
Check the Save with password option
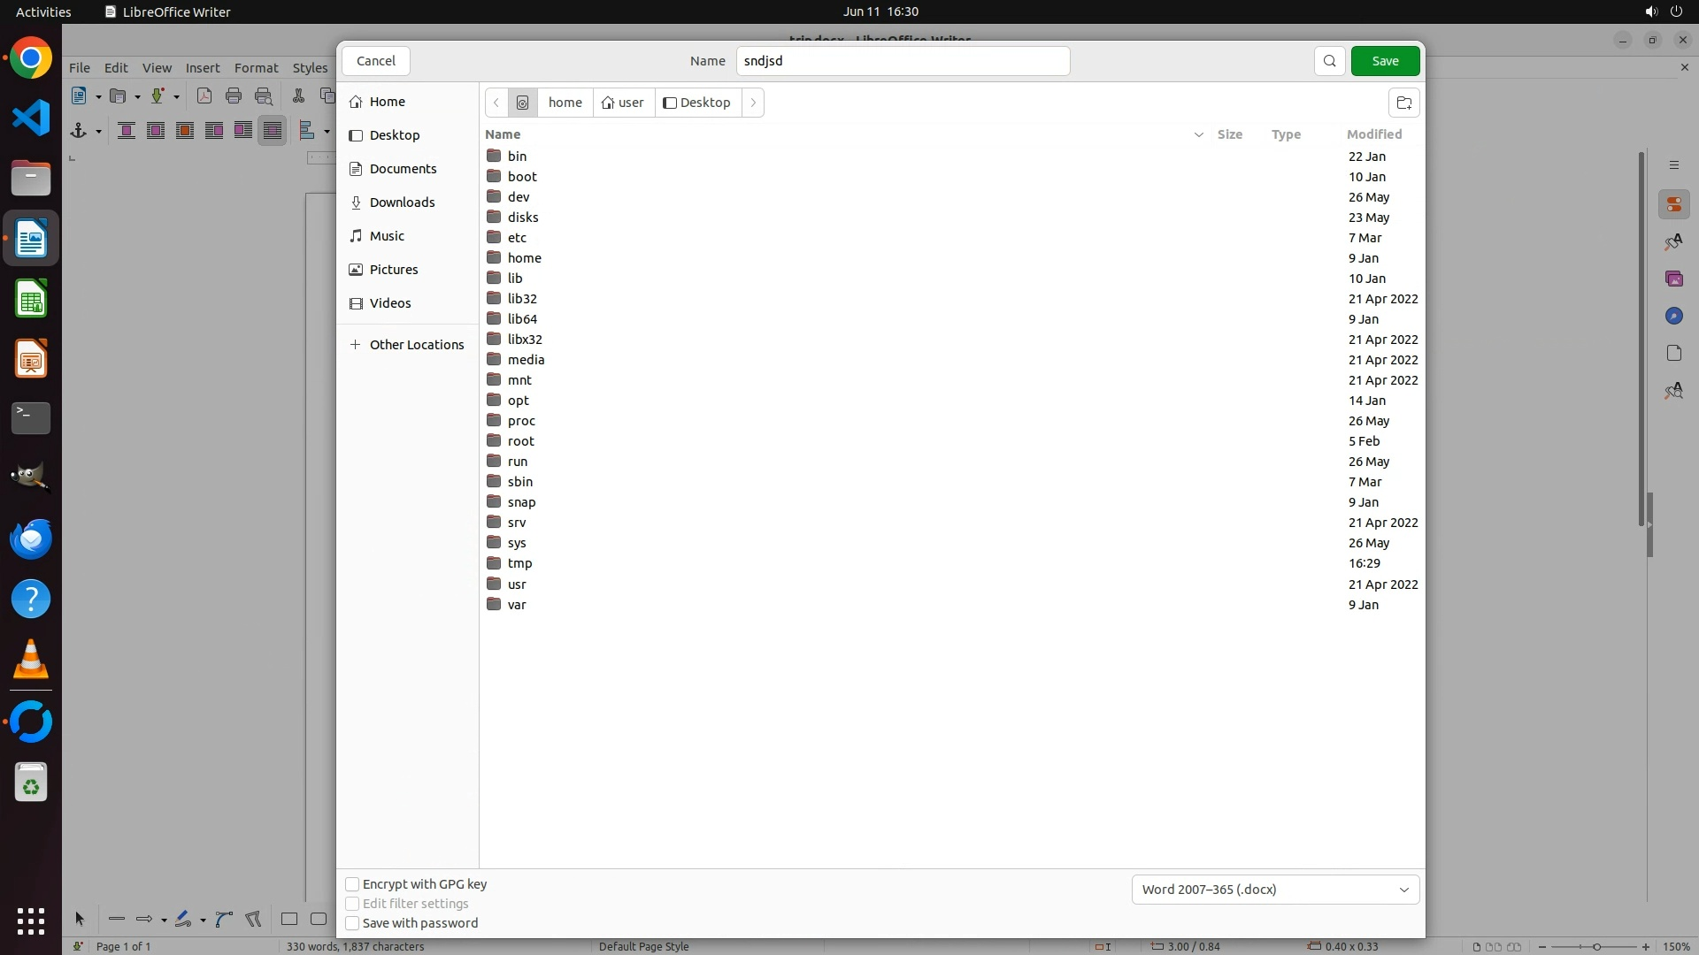(x=352, y=923)
